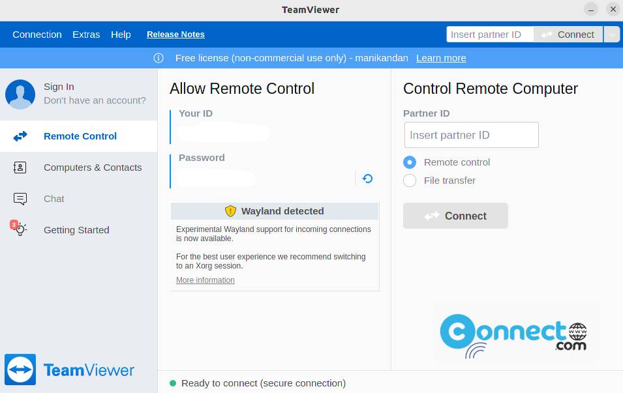This screenshot has height=393, width=623.
Task: Open the Connection menu
Action: (37, 35)
